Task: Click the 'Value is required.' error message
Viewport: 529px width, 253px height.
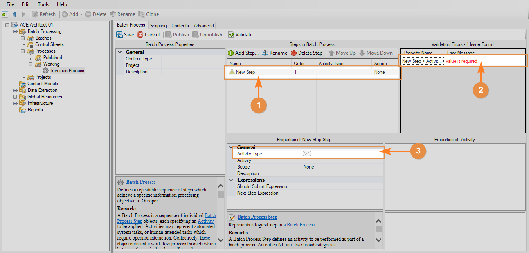Action: 462,61
